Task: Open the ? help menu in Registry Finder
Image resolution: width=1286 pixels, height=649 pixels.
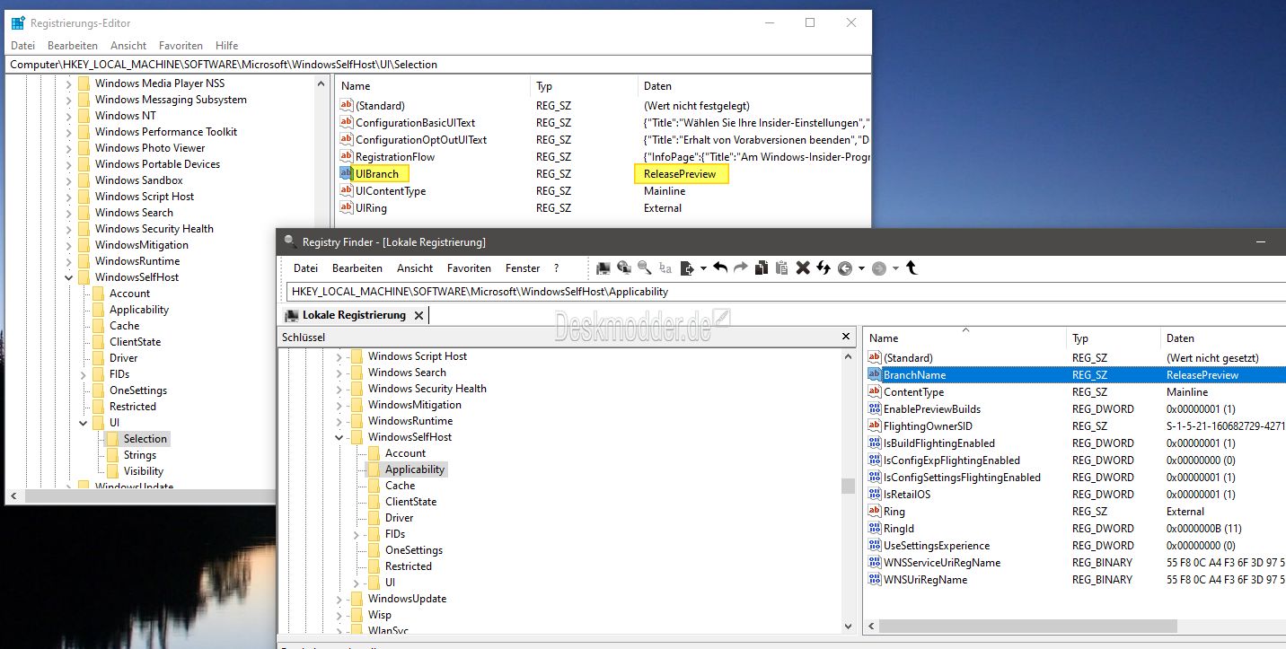Action: click(x=556, y=267)
